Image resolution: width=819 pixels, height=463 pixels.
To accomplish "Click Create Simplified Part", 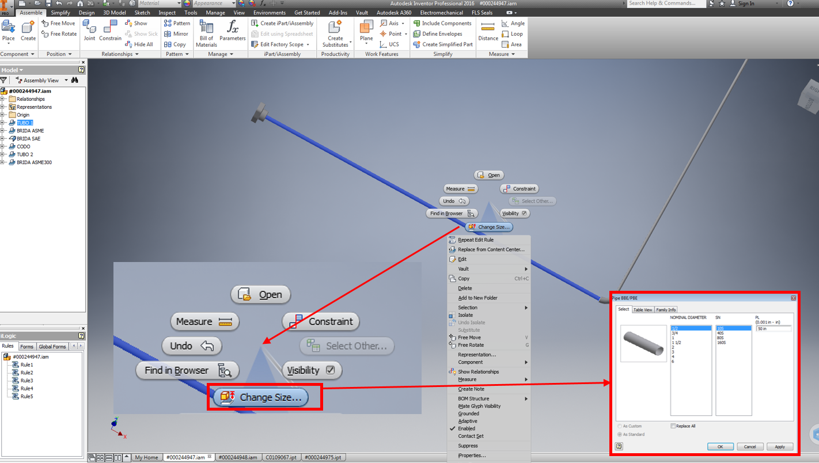I will tap(443, 44).
